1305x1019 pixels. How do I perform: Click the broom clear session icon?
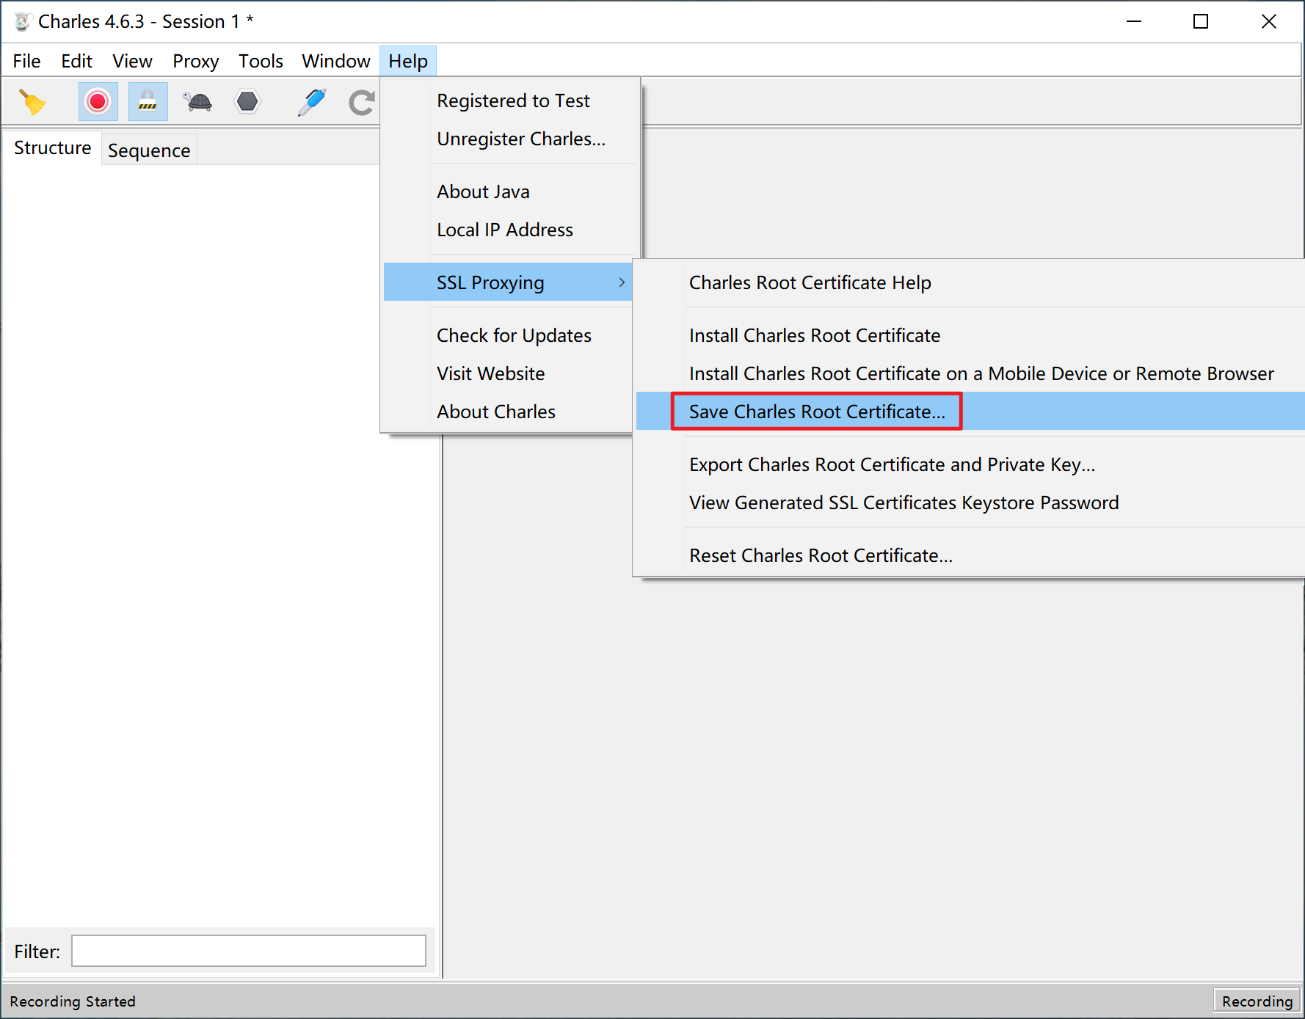(x=32, y=102)
